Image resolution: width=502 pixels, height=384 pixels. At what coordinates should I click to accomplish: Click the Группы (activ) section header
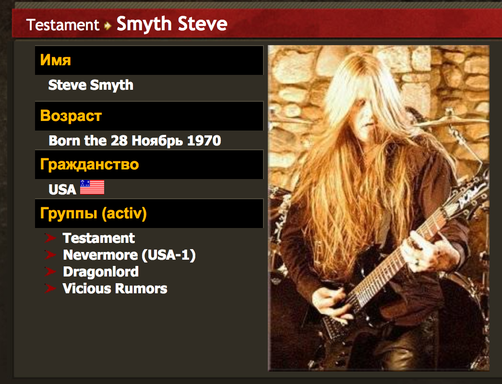tap(149, 213)
